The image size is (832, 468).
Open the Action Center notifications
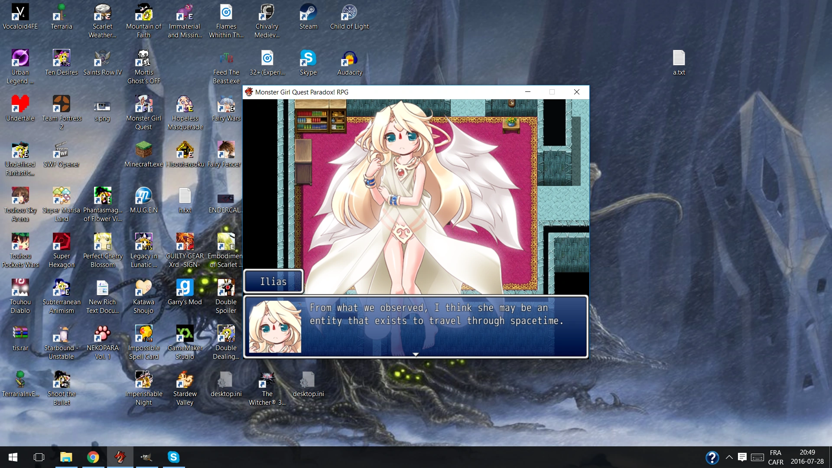[742, 457]
